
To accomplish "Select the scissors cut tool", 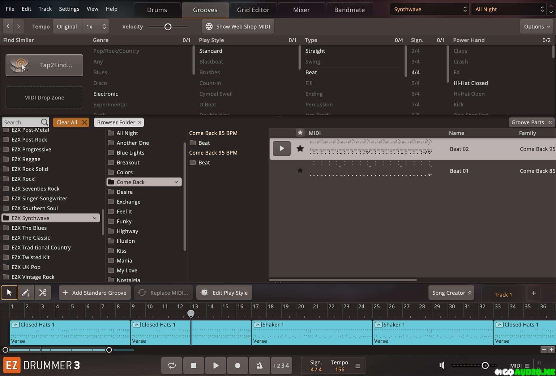I will (x=43, y=293).
